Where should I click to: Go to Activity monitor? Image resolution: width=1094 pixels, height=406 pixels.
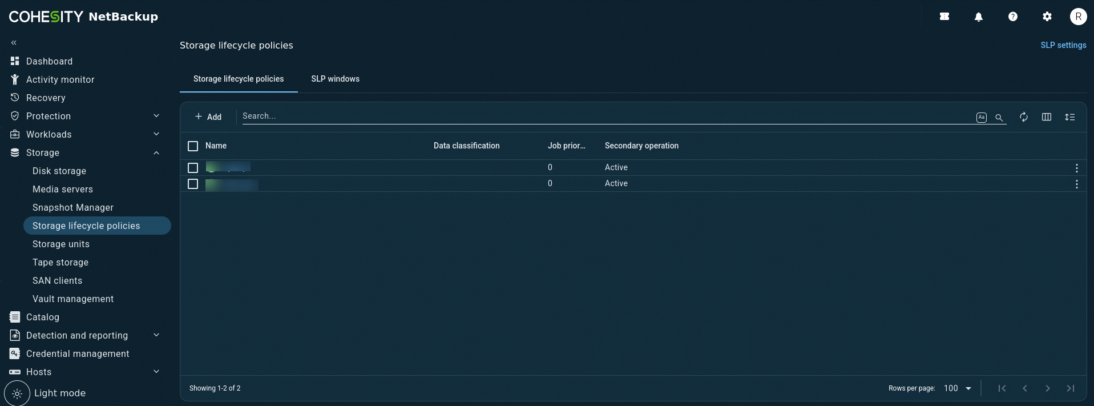click(x=60, y=79)
